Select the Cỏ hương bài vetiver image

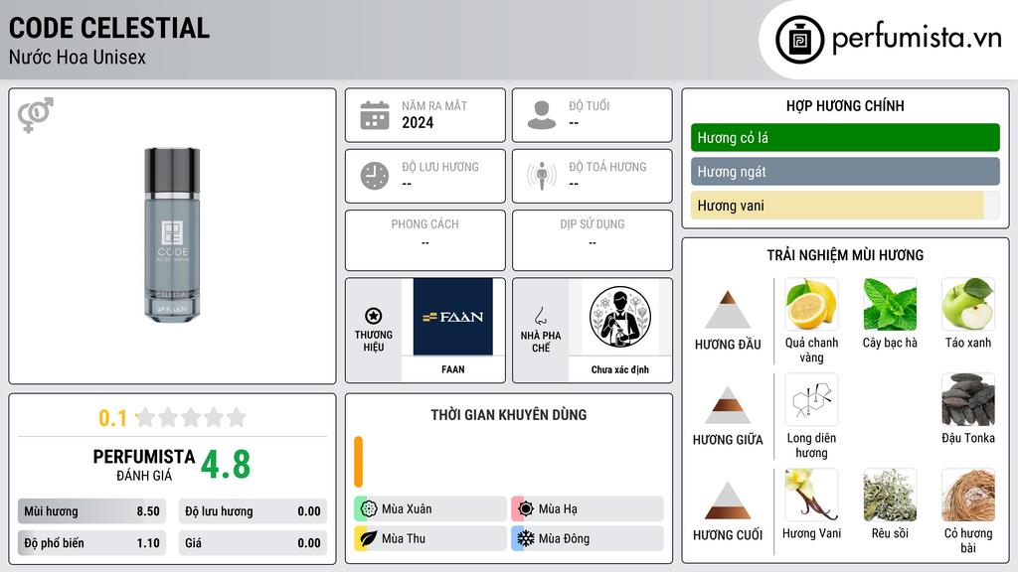(x=968, y=495)
